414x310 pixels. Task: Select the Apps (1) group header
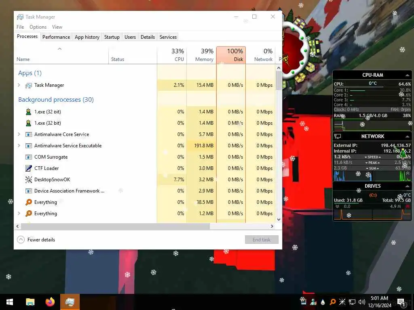[30, 73]
